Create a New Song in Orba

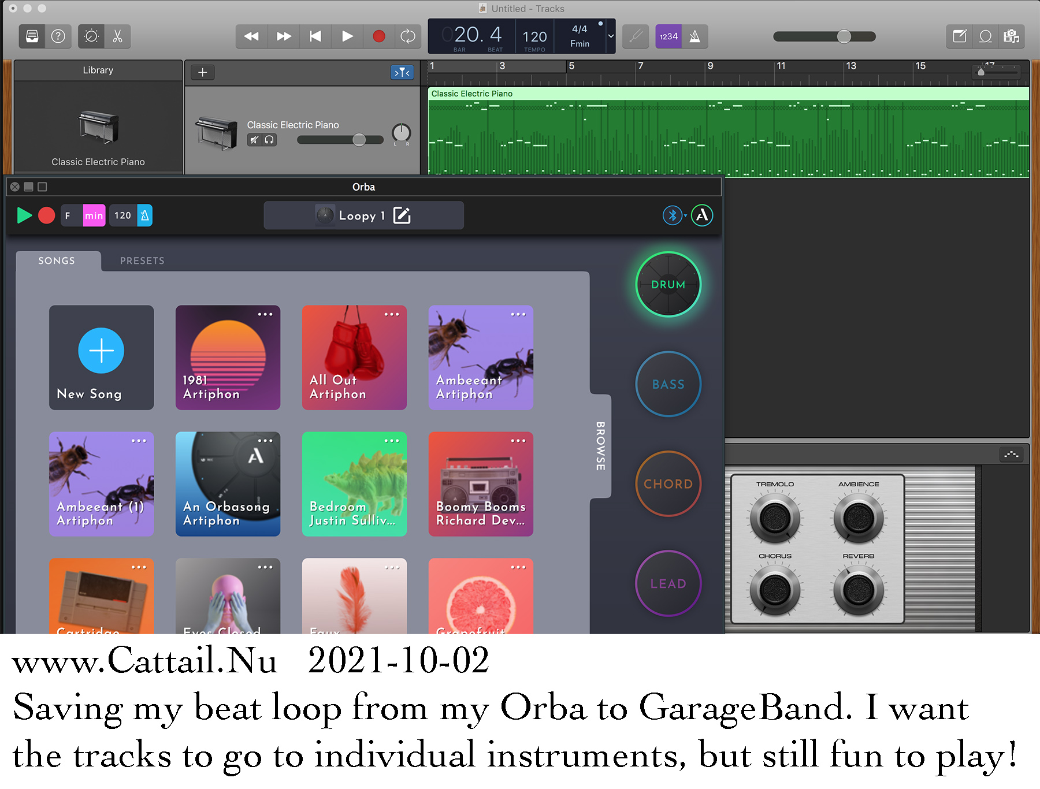(102, 358)
